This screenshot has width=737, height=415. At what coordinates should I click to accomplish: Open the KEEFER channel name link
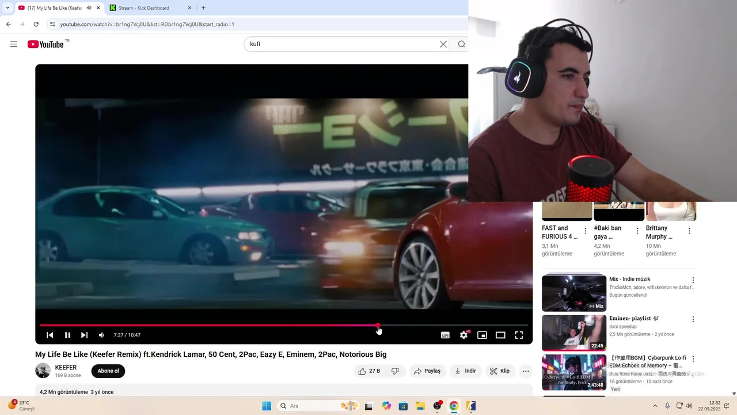coord(66,368)
